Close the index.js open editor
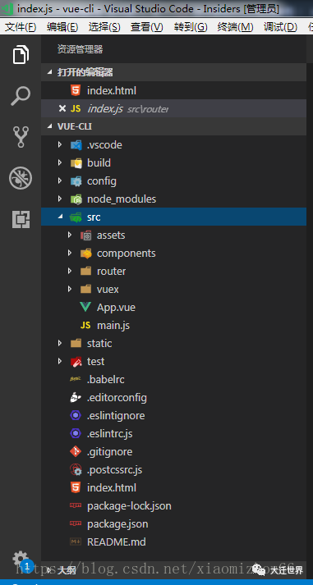This screenshot has height=585, width=313. point(62,108)
